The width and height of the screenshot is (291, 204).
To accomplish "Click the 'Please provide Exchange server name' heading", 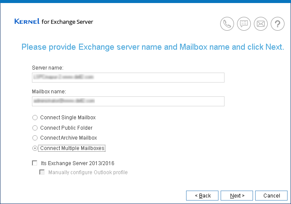I will (153, 47).
